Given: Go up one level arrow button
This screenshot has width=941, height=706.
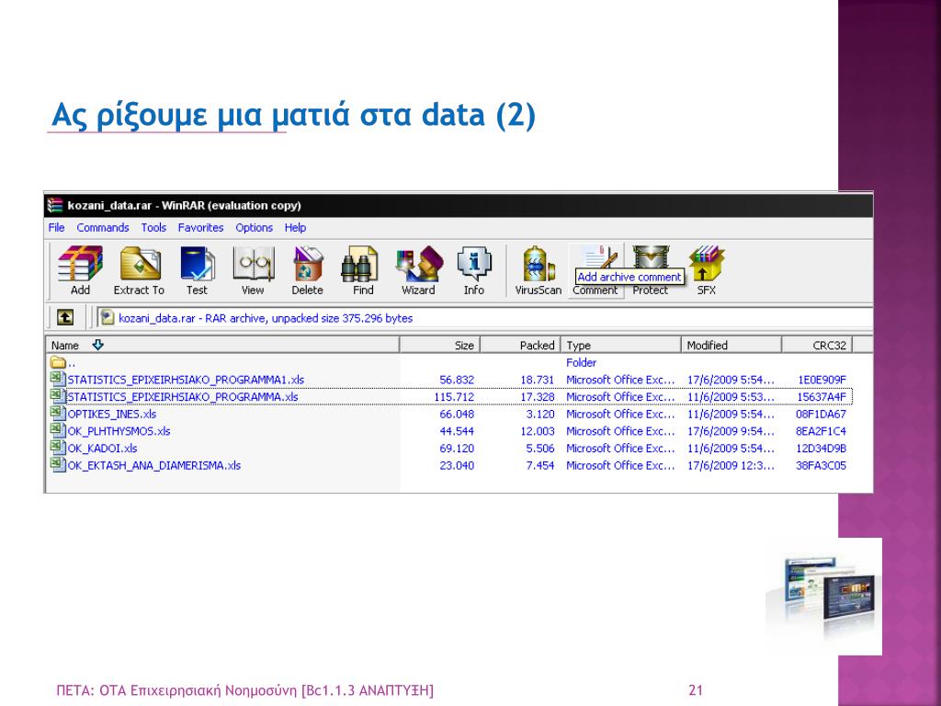Looking at the screenshot, I should (65, 317).
